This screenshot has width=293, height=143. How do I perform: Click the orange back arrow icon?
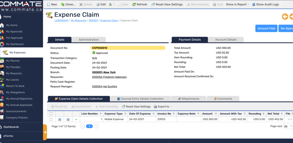(285, 17)
